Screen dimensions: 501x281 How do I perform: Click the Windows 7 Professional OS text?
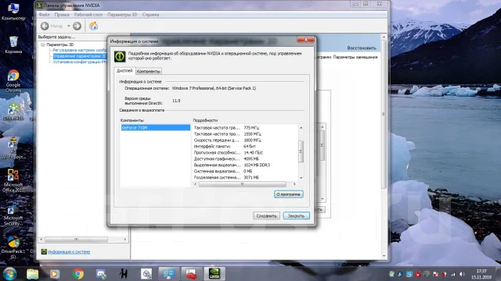pyautogui.click(x=214, y=88)
